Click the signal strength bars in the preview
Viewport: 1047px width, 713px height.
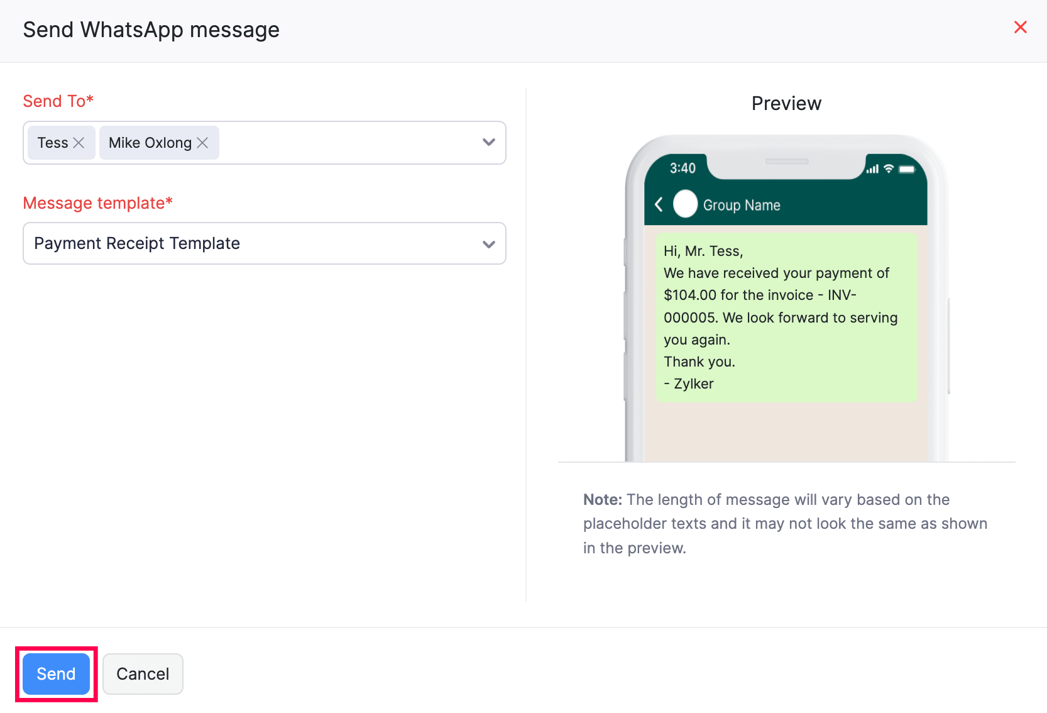pyautogui.click(x=872, y=169)
